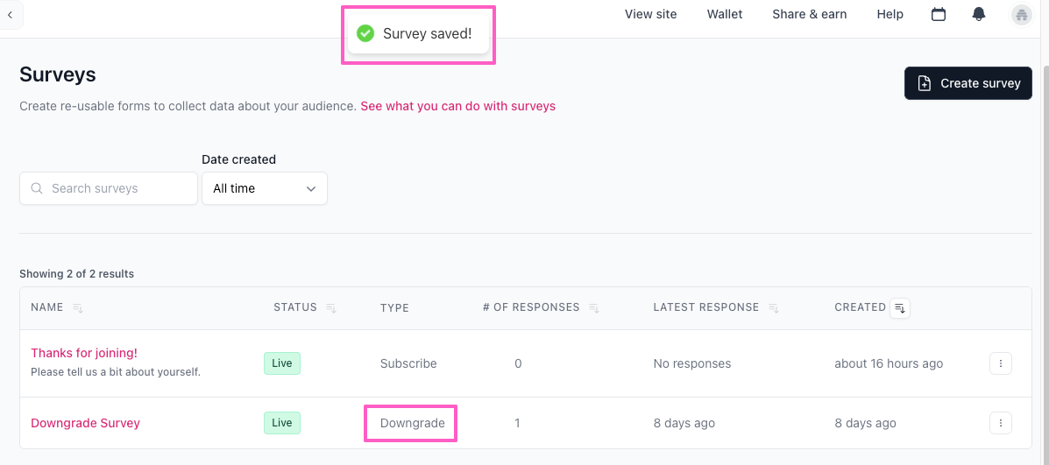Sort by Status column icon

pyautogui.click(x=331, y=308)
